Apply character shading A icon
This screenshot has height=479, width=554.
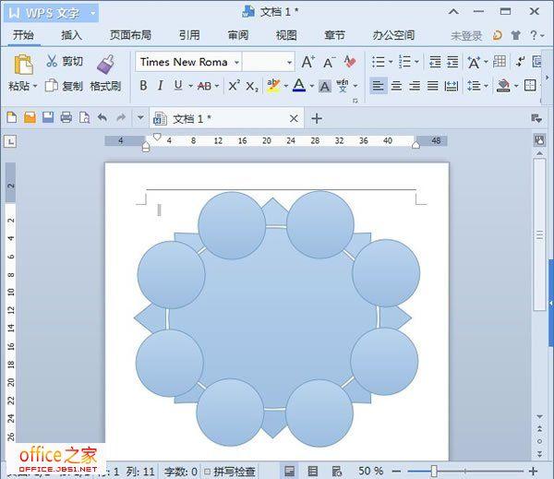(325, 86)
